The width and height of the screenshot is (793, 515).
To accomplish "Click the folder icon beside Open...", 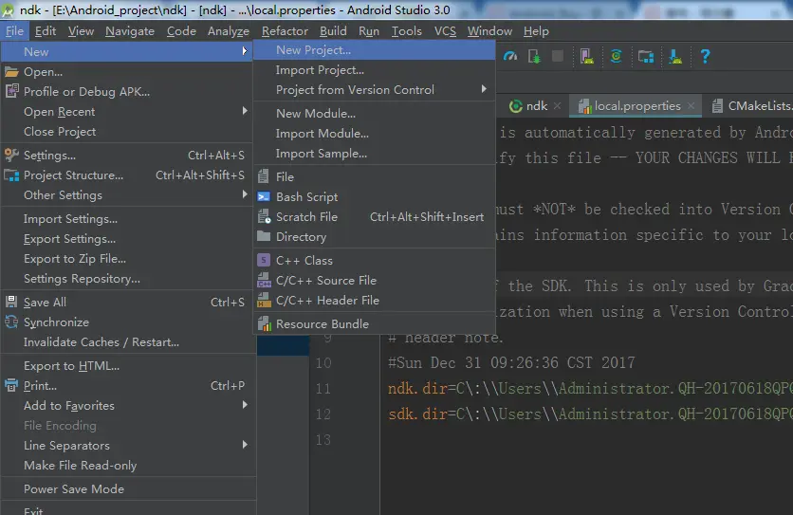I will pyautogui.click(x=11, y=72).
